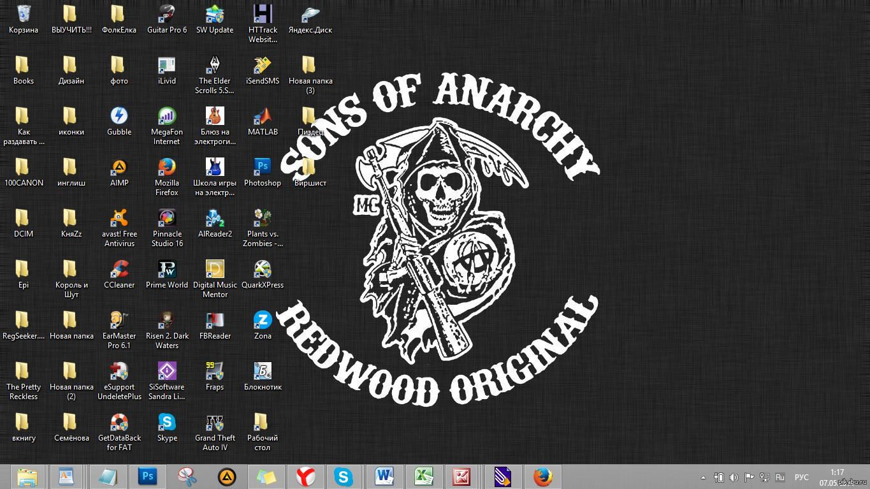Select the Pinnacle Studio 16 shortcut

167,228
